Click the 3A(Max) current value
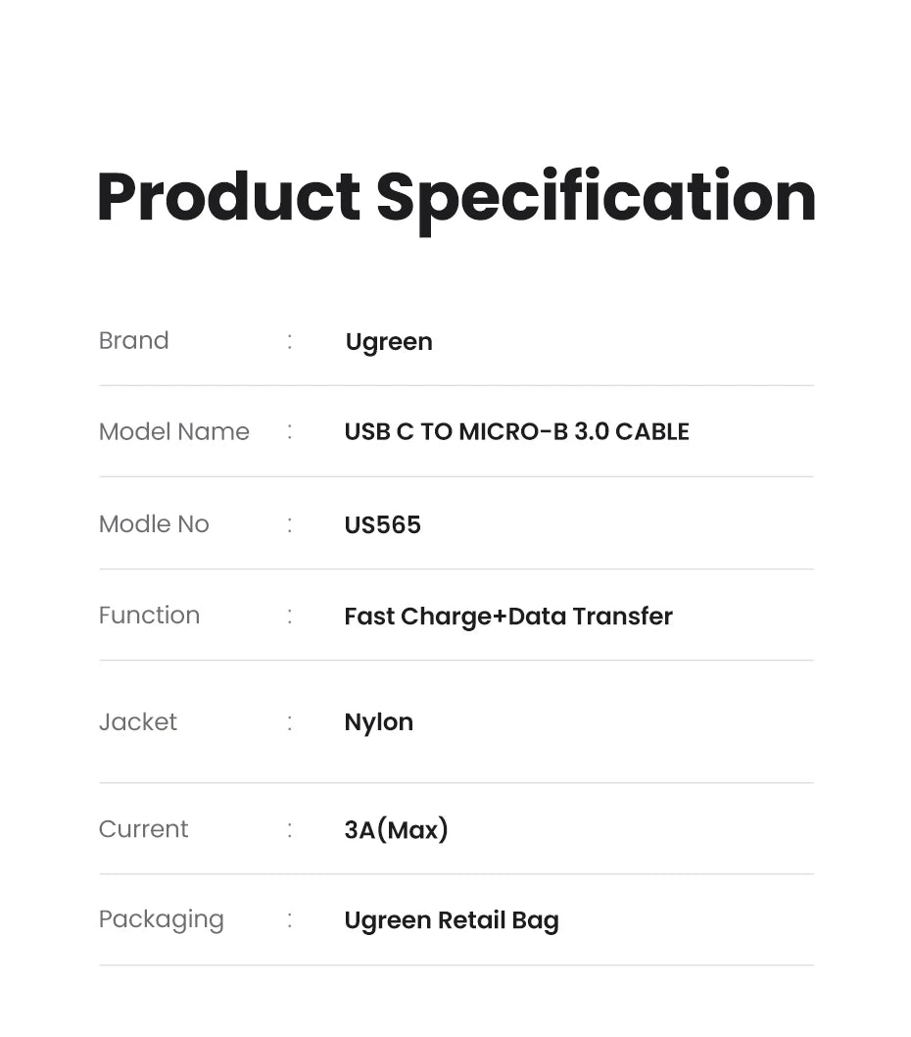911x1037 pixels. (396, 830)
